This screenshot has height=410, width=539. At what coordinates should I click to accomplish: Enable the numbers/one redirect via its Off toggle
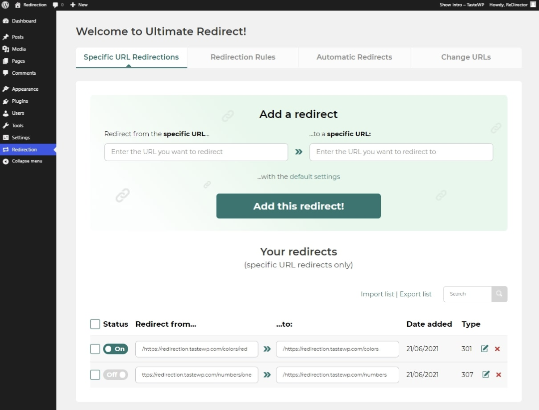(x=115, y=375)
